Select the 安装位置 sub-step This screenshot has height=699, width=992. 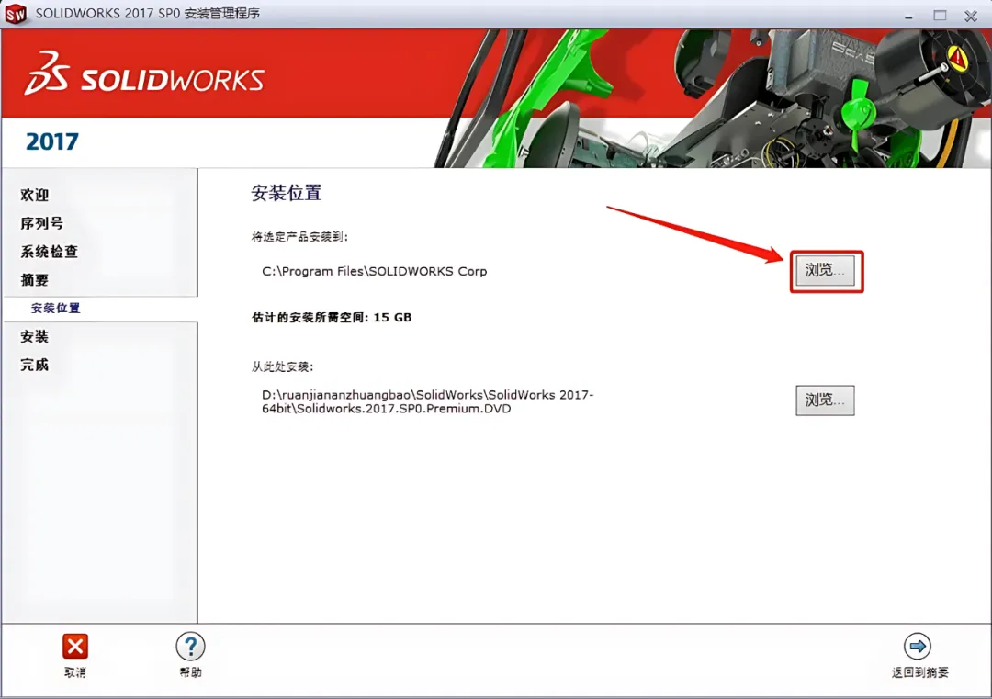click(56, 308)
